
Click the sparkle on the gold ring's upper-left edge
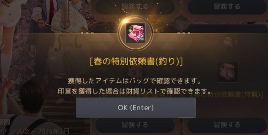coord(126,21)
